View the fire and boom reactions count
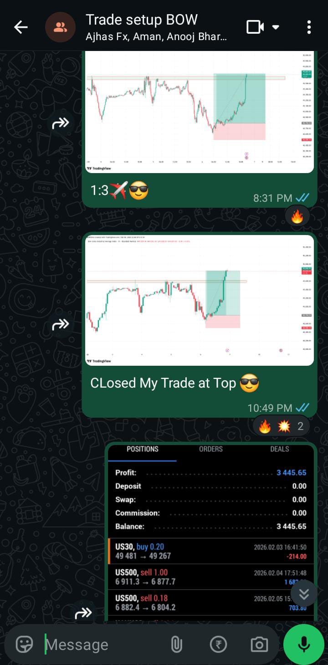 pyautogui.click(x=281, y=426)
